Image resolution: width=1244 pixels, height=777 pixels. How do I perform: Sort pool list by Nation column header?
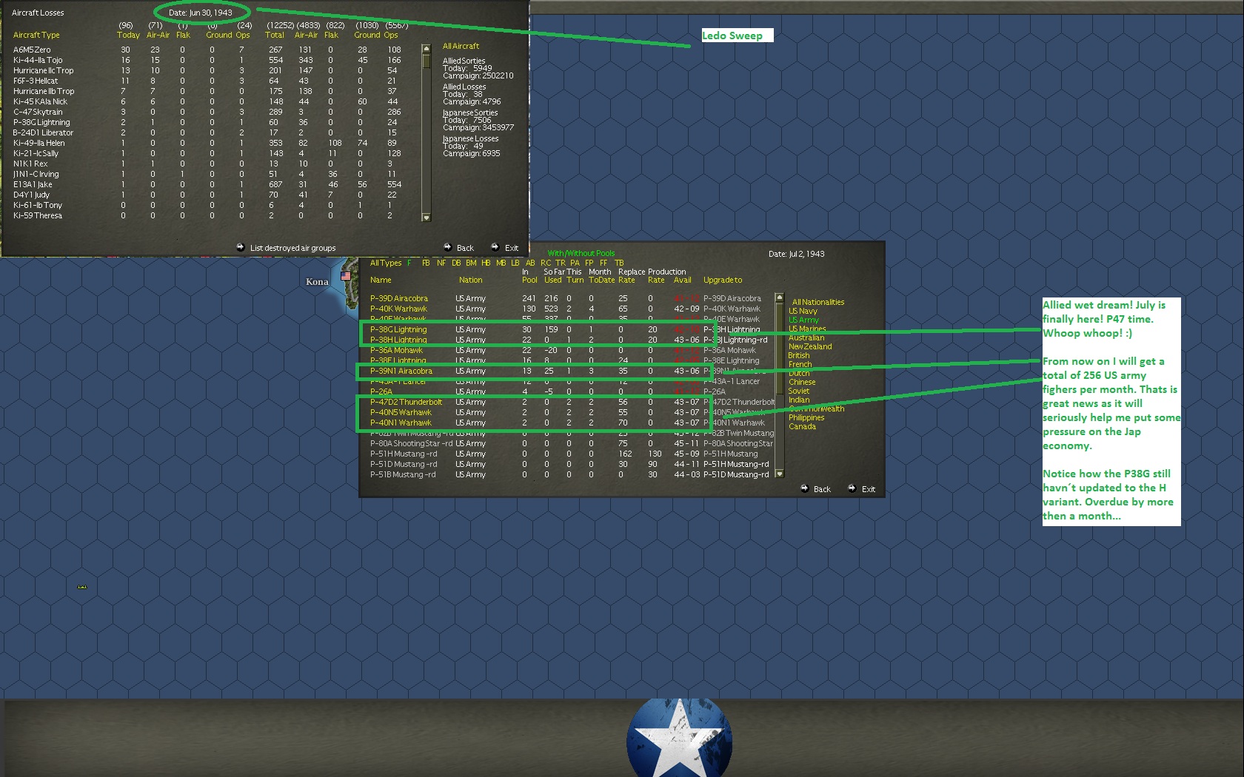click(470, 280)
